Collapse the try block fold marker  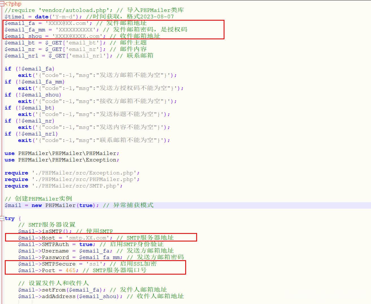(2, 218)
